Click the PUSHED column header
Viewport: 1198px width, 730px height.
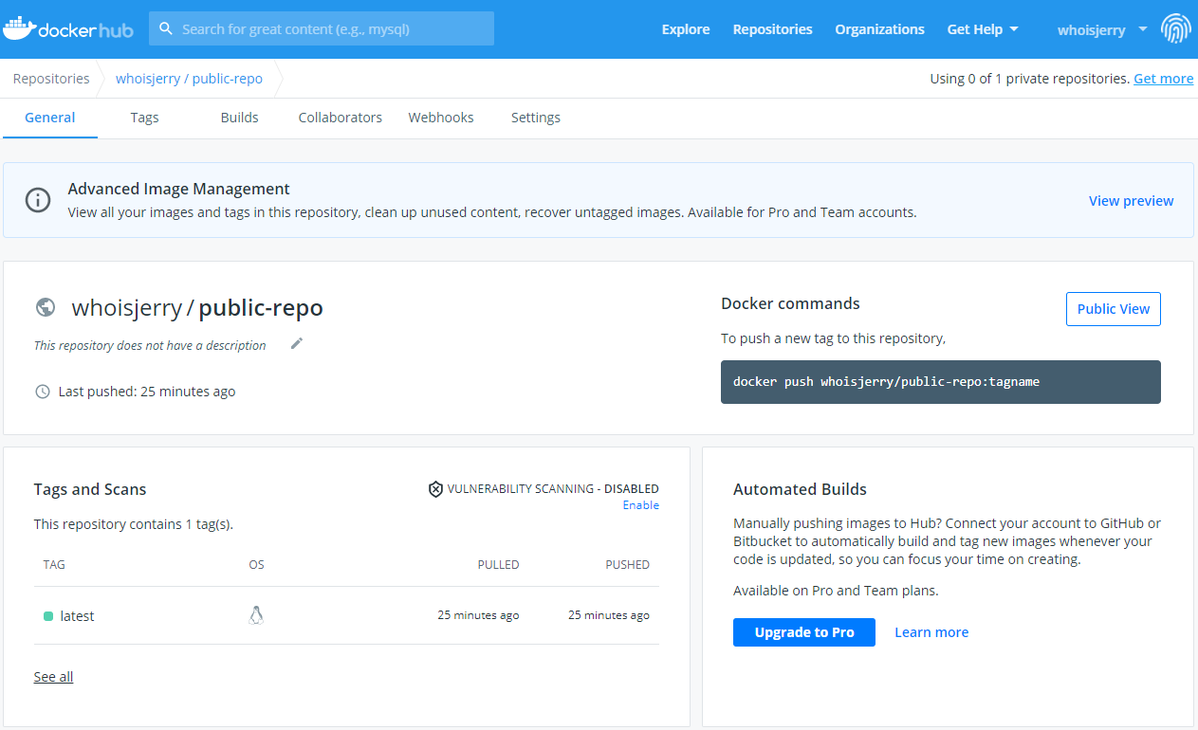628,564
